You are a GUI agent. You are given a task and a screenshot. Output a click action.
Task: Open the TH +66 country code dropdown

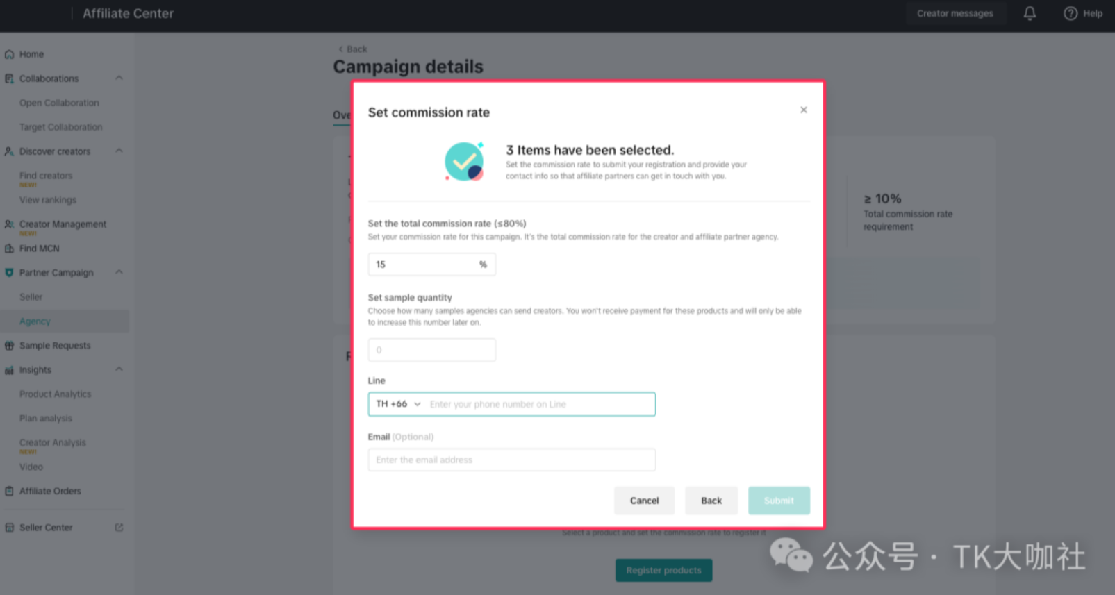tap(399, 404)
